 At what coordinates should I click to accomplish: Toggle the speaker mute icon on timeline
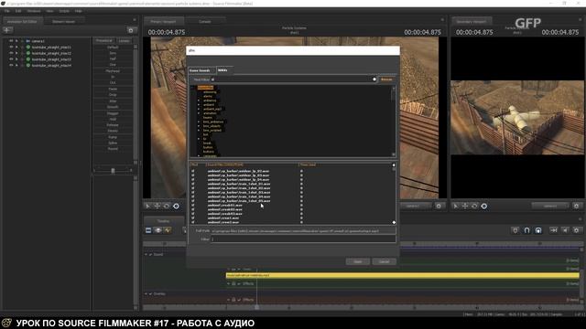(565, 230)
